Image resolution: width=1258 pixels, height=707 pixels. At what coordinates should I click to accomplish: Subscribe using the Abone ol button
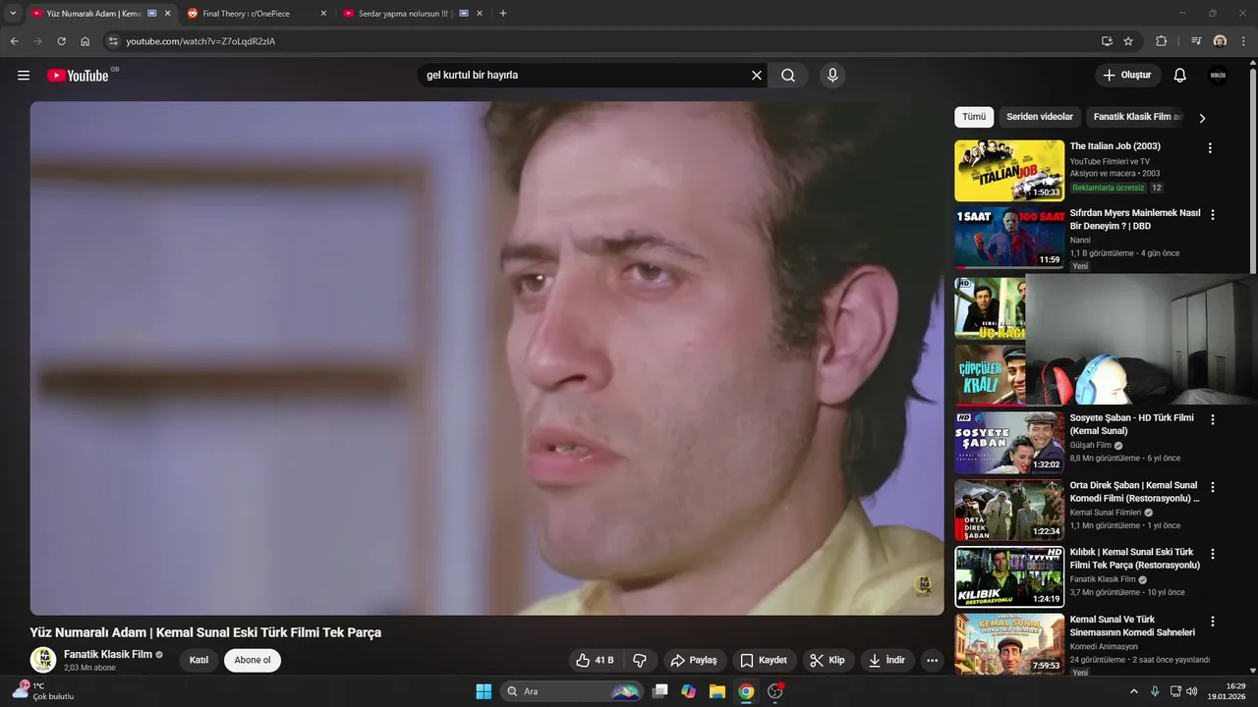(253, 660)
